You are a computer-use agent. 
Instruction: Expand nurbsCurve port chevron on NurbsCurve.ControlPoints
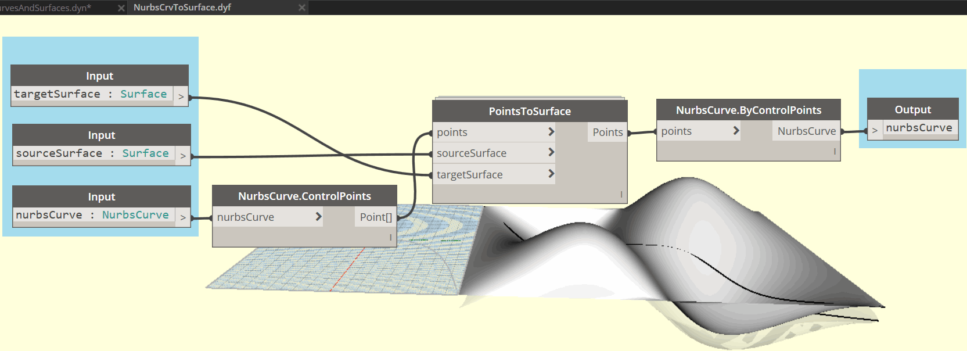click(x=318, y=216)
